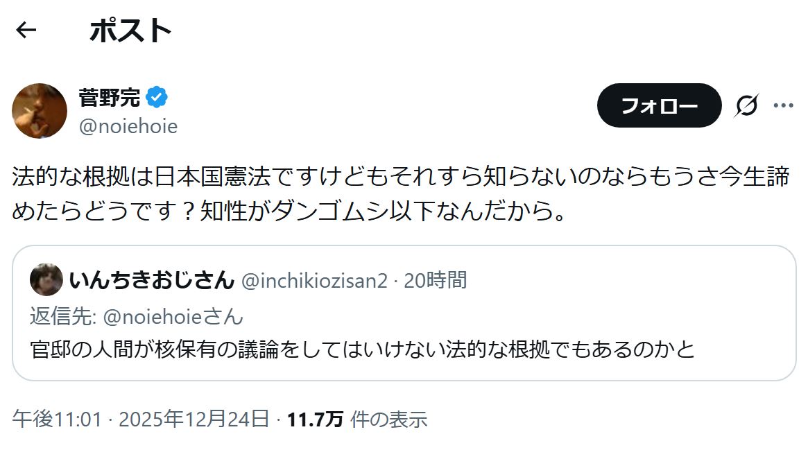Click the main post text about 日本国憲法
The width and height of the screenshot is (808, 450).
pyautogui.click(x=400, y=193)
